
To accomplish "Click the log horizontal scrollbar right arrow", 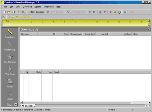I will point(150,103).
